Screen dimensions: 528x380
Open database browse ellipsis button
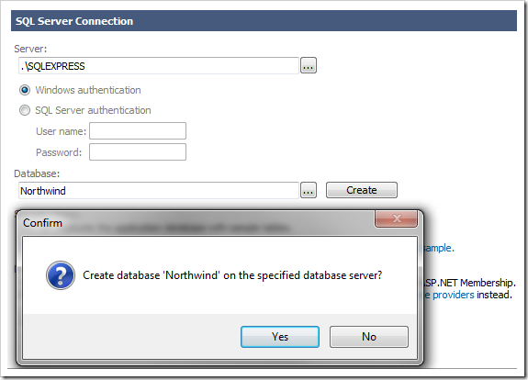tap(309, 191)
